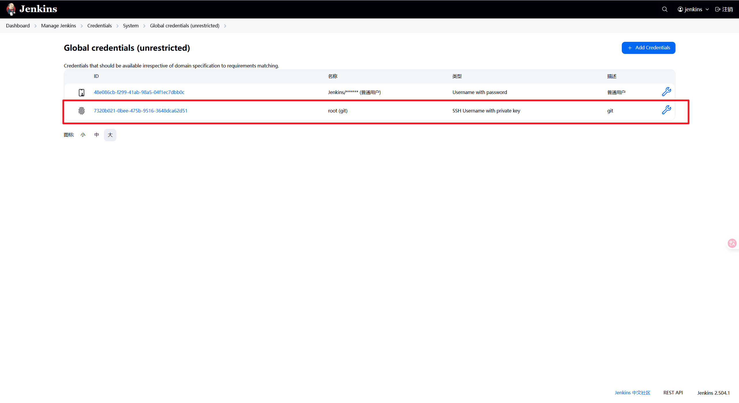Click wrench icon for Jenkins password credential
The width and height of the screenshot is (739, 403).
coord(666,92)
